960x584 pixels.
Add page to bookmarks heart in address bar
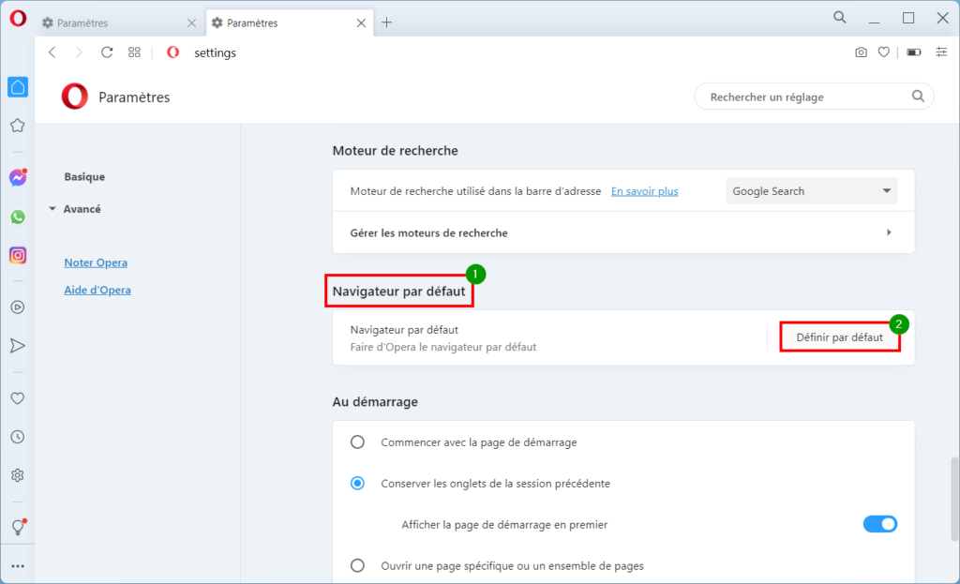click(883, 52)
